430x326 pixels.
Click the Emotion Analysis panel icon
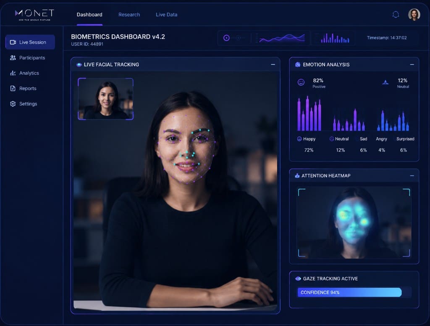click(298, 64)
